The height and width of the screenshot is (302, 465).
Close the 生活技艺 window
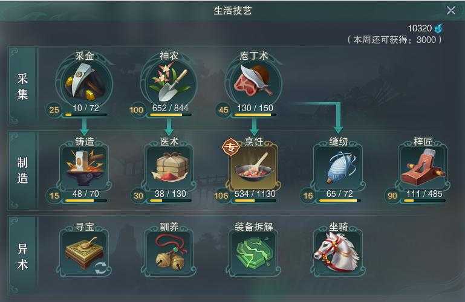tap(450, 11)
